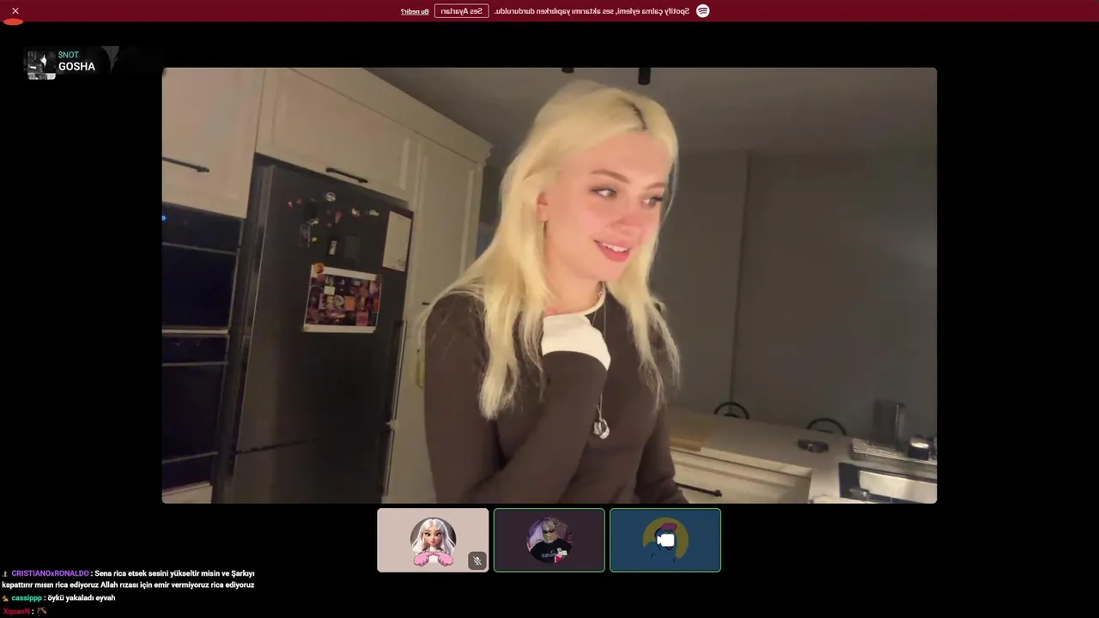Click the 'Bu nedir?' link
The height and width of the screenshot is (618, 1099).
click(x=415, y=11)
